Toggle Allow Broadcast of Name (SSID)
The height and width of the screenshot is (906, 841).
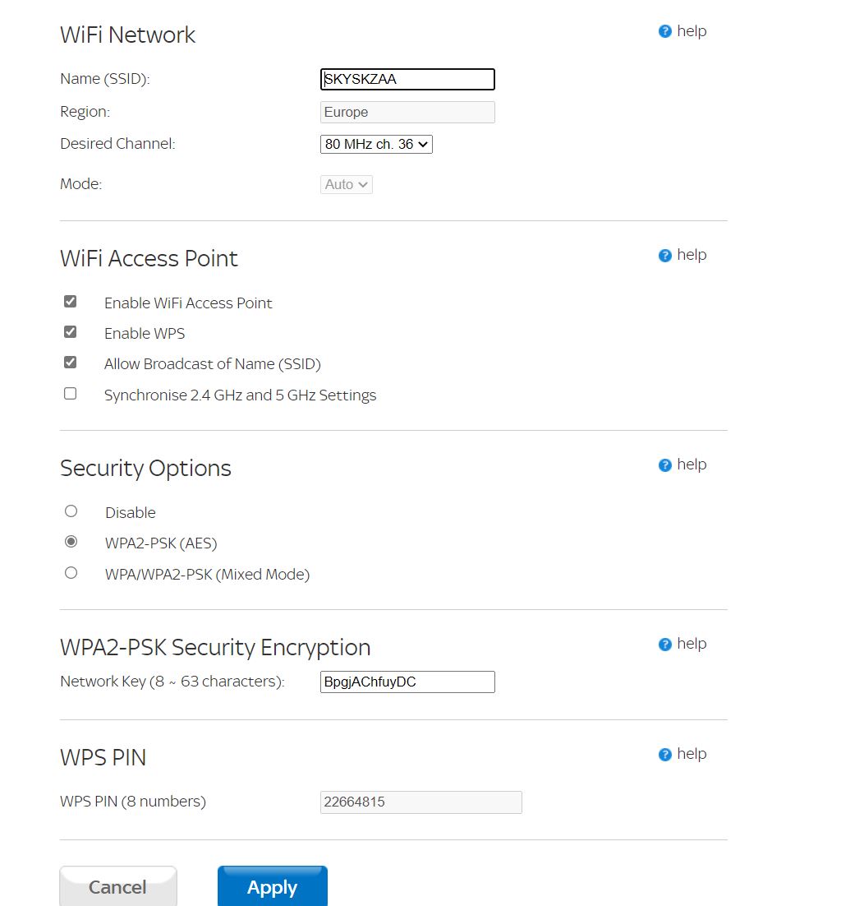click(x=71, y=363)
